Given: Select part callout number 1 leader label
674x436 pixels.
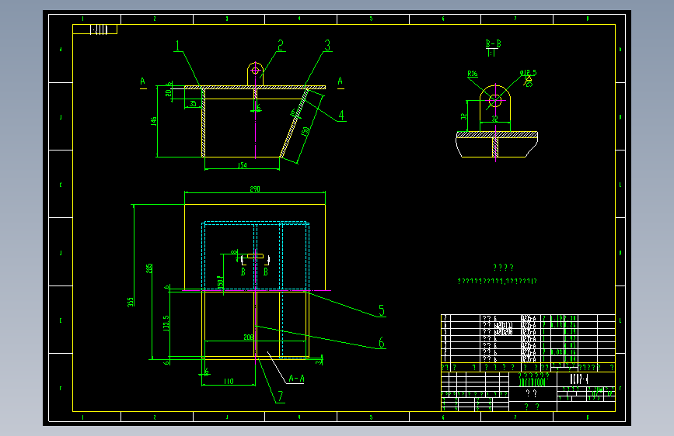Looking at the screenshot, I should pos(177,46).
